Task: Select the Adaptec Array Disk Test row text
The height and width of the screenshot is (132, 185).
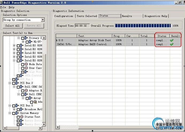Action: pyautogui.click(x=95, y=40)
